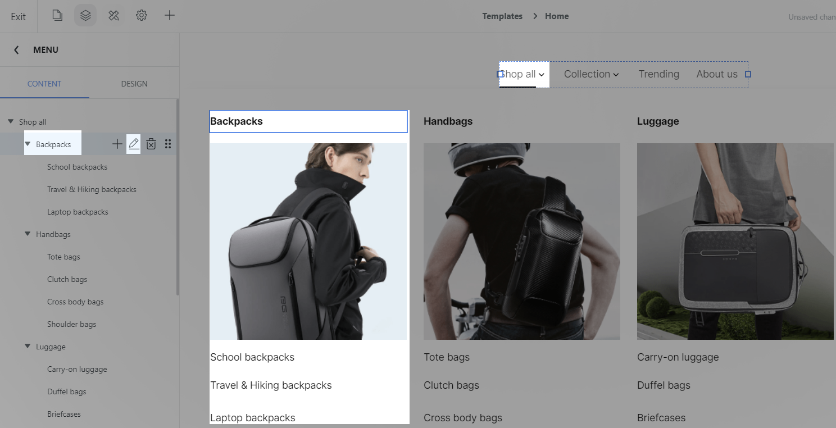Select the Luggage tree item
The image size is (836, 428).
tap(51, 347)
